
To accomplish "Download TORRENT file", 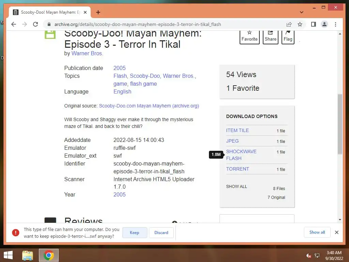I will pos(238,169).
